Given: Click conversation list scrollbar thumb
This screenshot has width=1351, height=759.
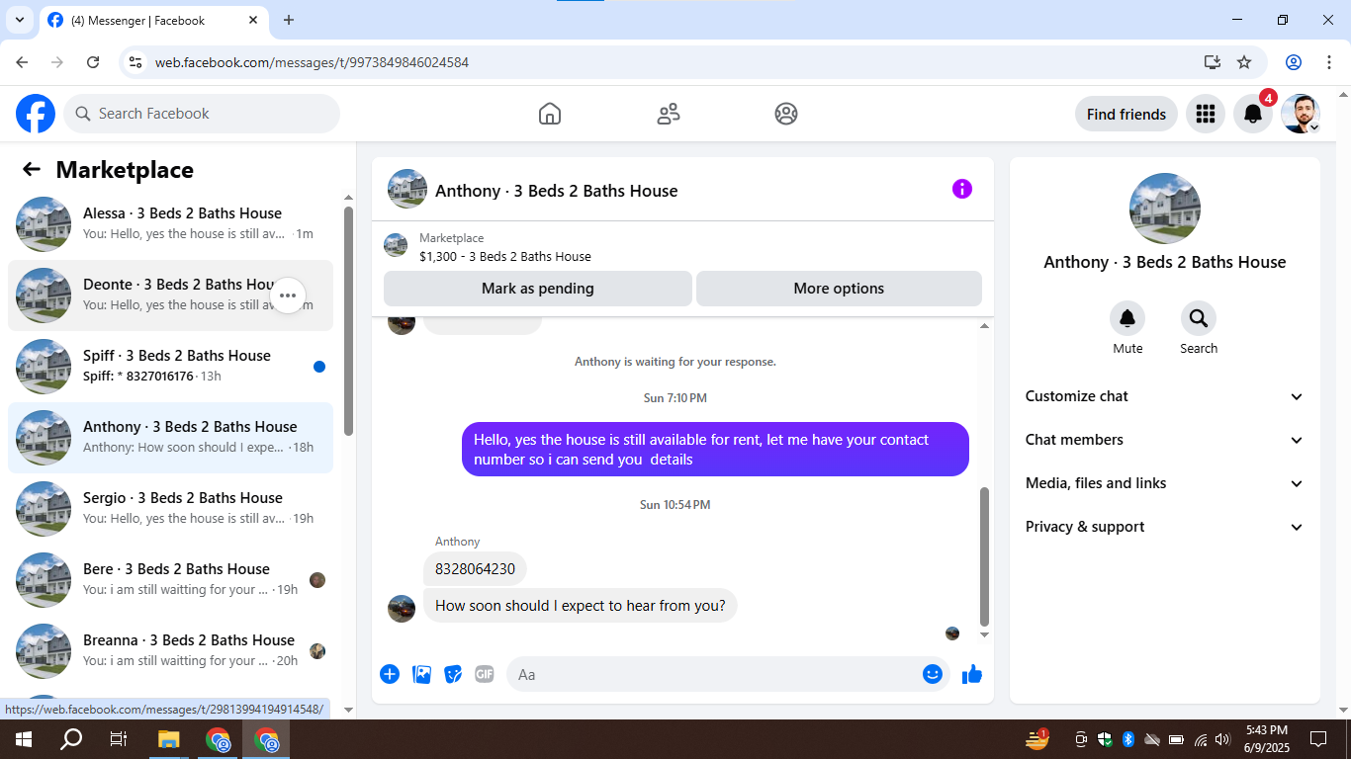Looking at the screenshot, I should [348, 320].
